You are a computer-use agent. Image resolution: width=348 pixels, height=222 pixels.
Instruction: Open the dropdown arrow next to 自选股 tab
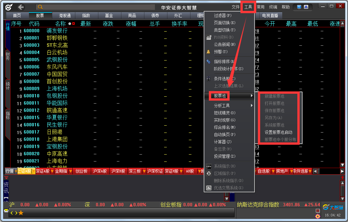273,171
